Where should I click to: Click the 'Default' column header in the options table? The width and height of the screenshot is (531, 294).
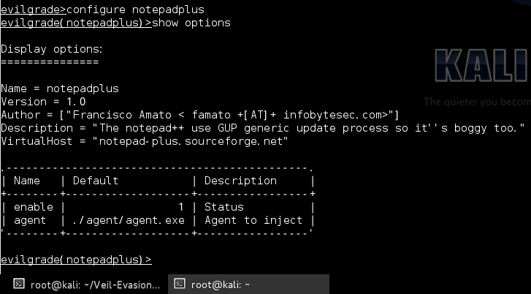pos(96,181)
